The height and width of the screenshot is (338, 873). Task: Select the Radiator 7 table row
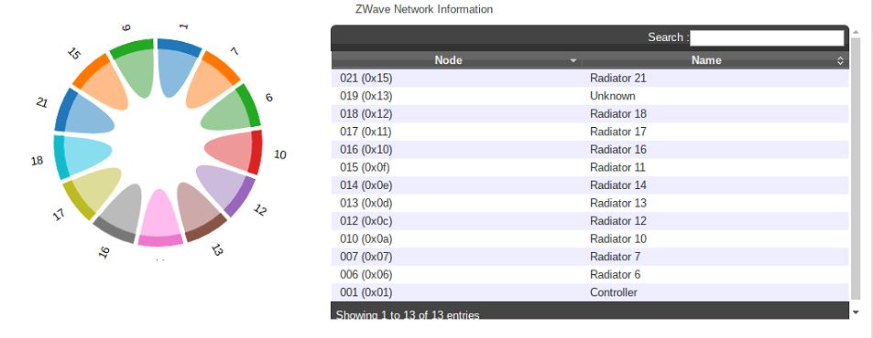590,257
